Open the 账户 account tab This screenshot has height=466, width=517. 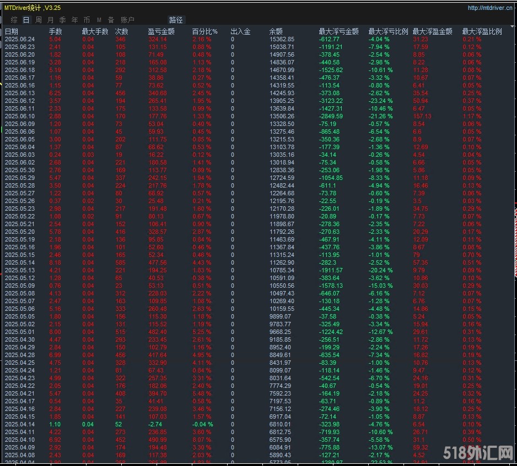point(127,20)
